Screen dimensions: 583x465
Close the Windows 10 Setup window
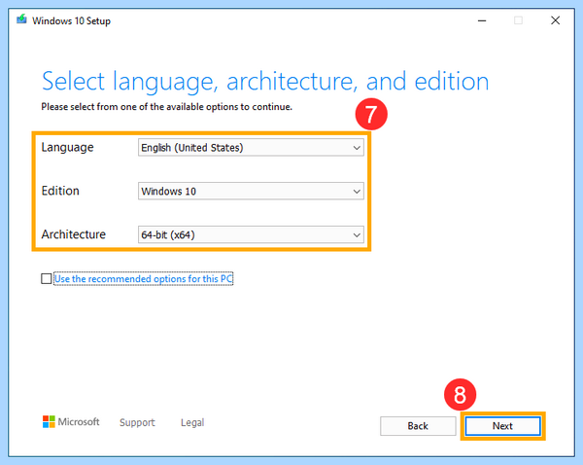coord(555,20)
